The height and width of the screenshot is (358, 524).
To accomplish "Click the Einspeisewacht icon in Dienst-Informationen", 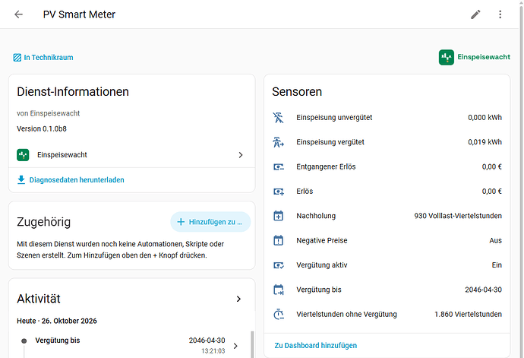I will (23, 155).
